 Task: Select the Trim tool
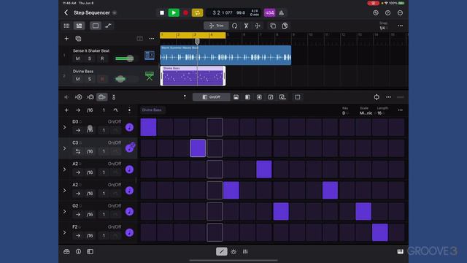216,26
